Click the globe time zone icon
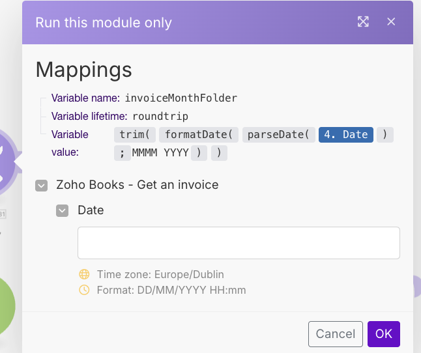The height and width of the screenshot is (353, 421). point(84,274)
